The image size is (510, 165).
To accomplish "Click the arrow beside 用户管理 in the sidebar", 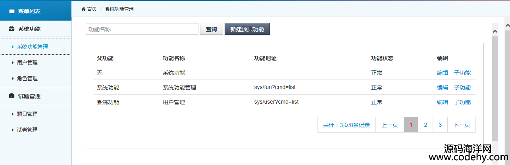I will [x=13, y=63].
